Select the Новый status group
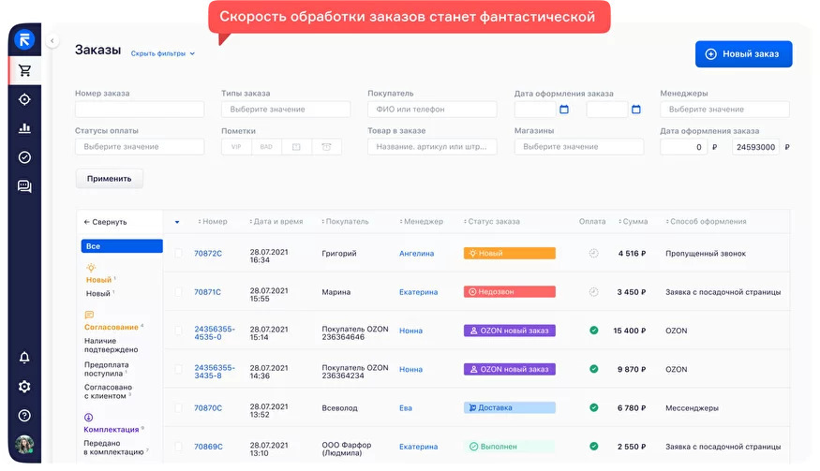Screen dimensions: 820x471 point(98,280)
